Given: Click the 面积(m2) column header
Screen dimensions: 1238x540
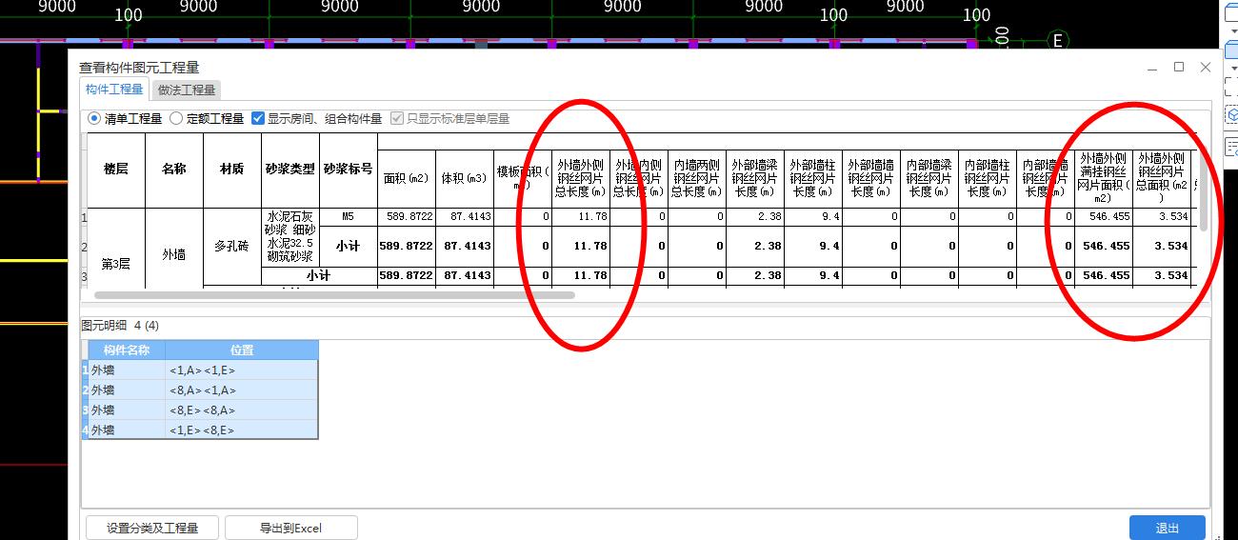Looking at the screenshot, I should pyautogui.click(x=407, y=178).
